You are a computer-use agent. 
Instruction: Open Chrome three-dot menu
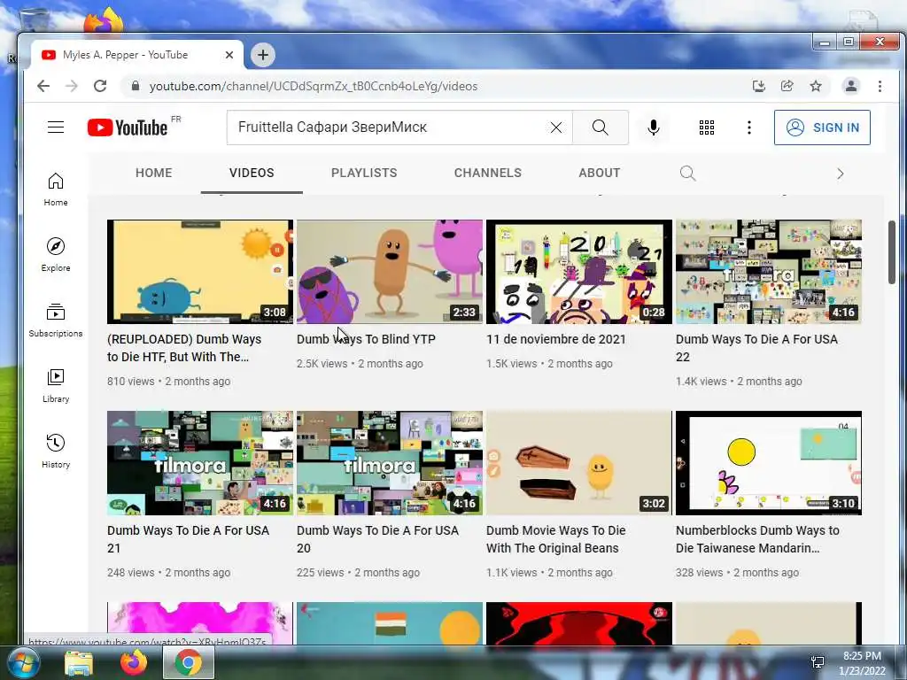coord(880,86)
